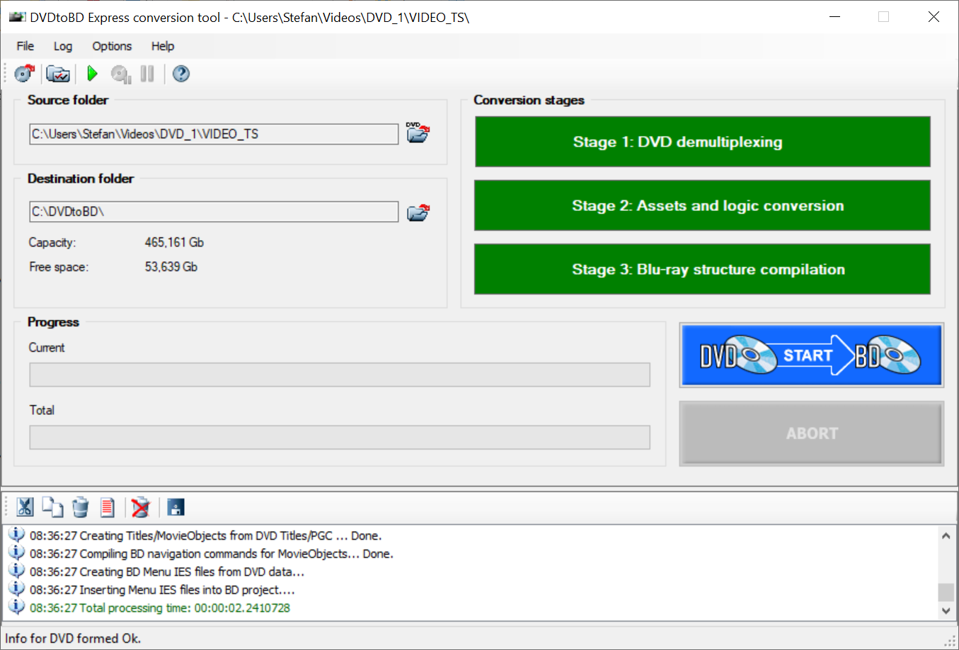
Task: Select the green 'Total processing time' log line
Action: tap(160, 608)
